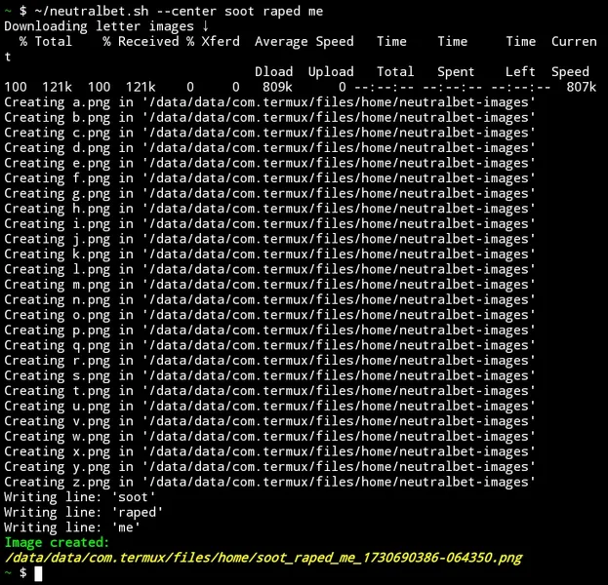
Task: Click the 'Creating a.png' line
Action: click(269, 102)
